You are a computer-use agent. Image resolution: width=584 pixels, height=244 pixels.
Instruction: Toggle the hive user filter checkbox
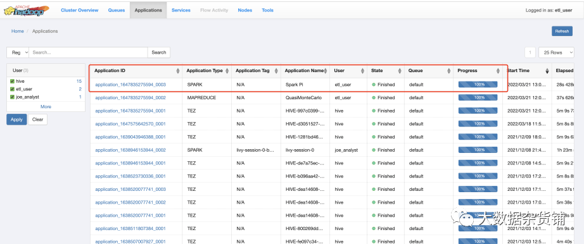coord(12,81)
